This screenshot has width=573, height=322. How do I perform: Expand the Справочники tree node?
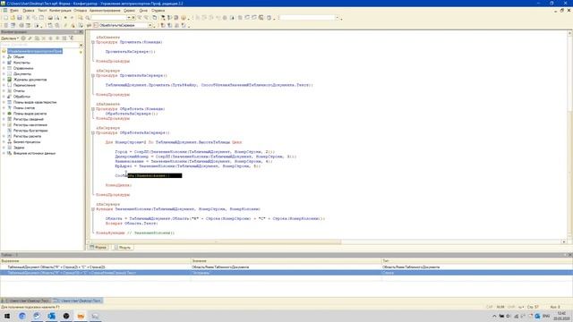click(4, 68)
